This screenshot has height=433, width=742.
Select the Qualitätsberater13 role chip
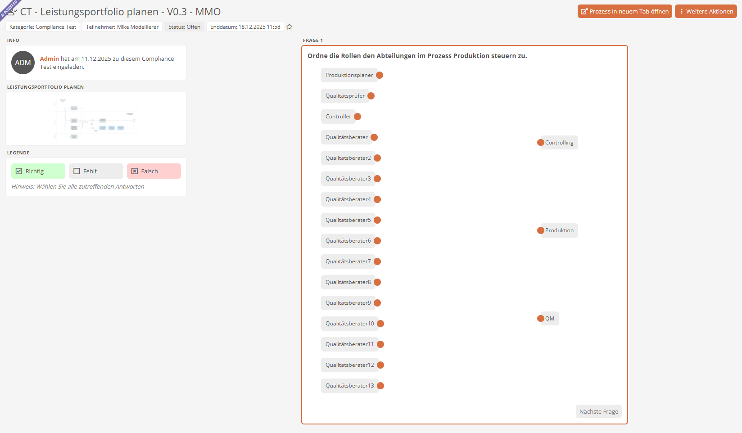(x=350, y=386)
